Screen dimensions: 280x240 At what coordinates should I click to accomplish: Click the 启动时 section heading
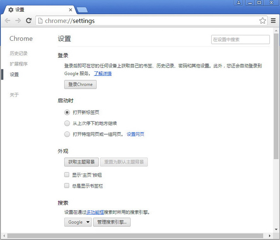pyautogui.click(x=65, y=100)
